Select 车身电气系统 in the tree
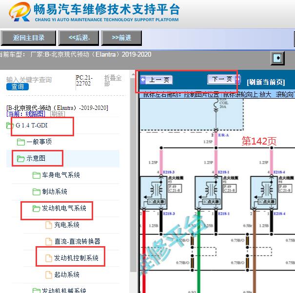295x293 pixels. tap(61, 175)
